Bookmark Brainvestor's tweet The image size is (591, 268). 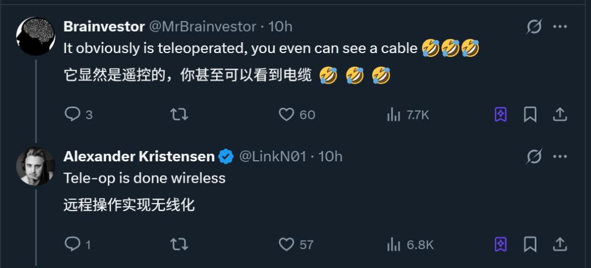pyautogui.click(x=530, y=114)
